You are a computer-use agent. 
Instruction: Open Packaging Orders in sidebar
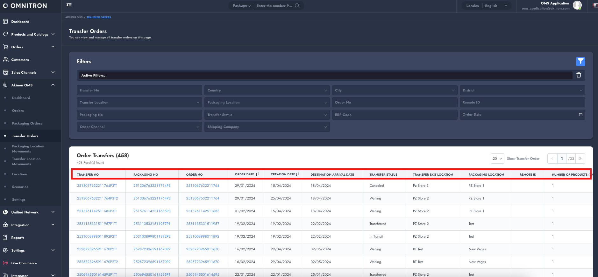point(27,123)
